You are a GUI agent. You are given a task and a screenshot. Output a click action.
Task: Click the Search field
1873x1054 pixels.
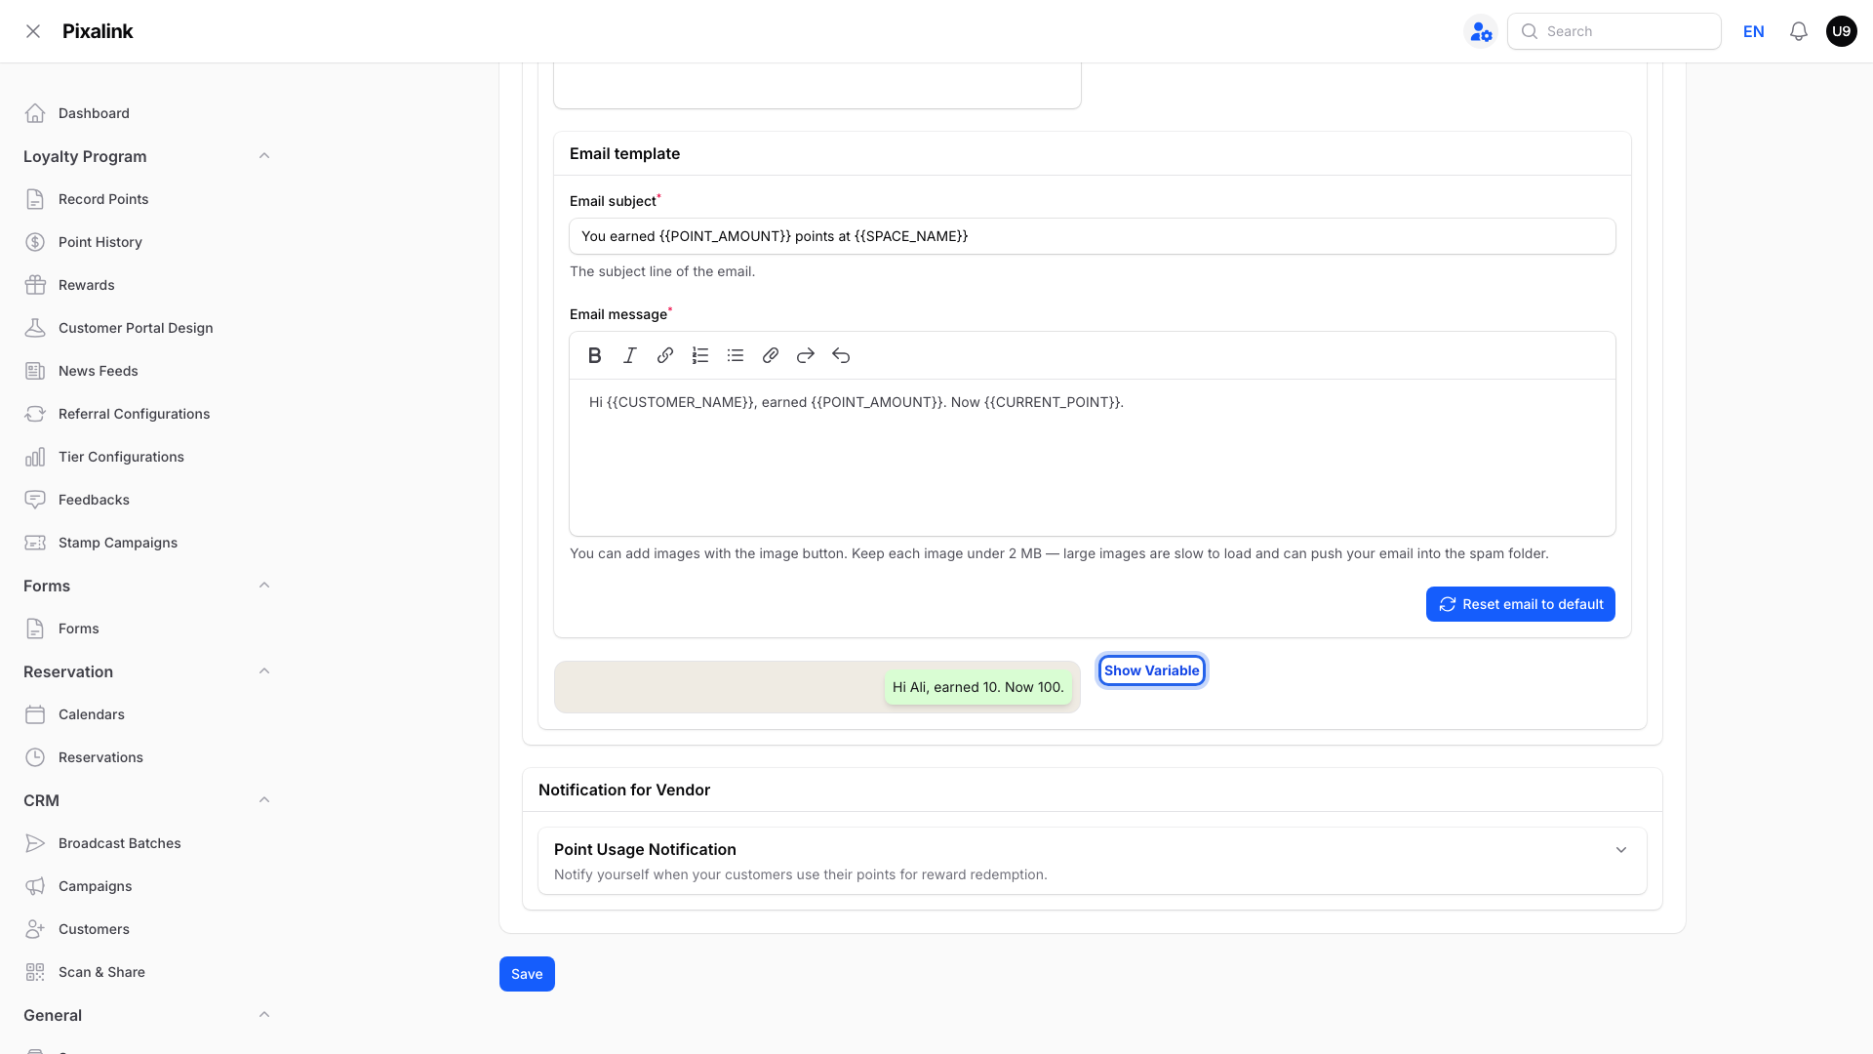[1614, 31]
